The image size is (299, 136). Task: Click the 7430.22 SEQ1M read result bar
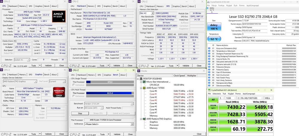coord(232,107)
